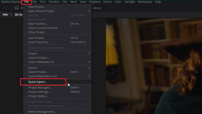Expand the Export submenu

[58, 68]
